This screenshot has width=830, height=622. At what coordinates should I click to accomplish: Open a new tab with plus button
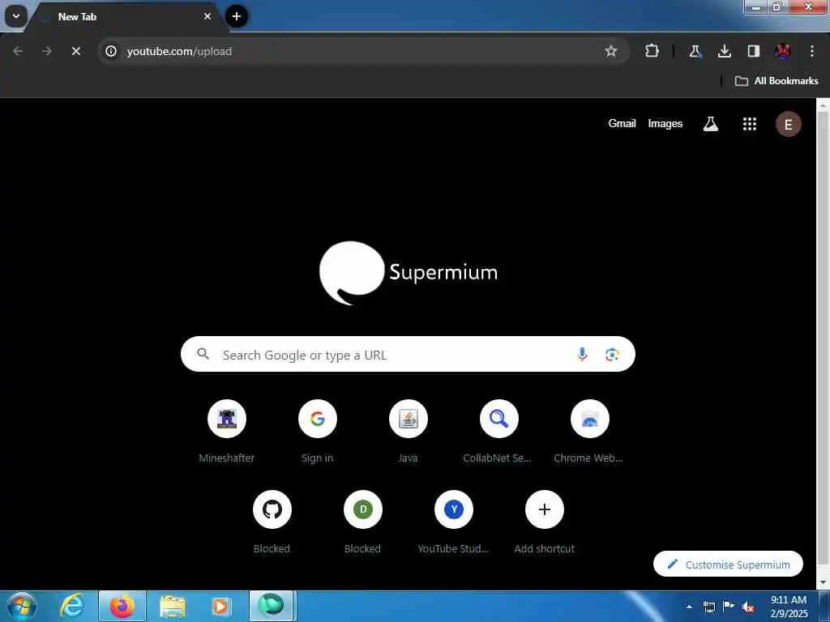pyautogui.click(x=237, y=16)
